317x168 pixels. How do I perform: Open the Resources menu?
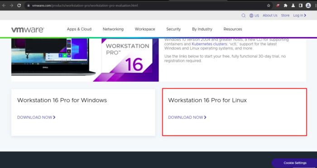(x=233, y=29)
